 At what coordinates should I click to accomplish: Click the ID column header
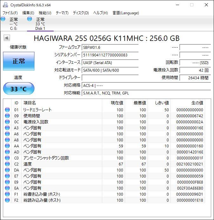[x=16, y=103]
